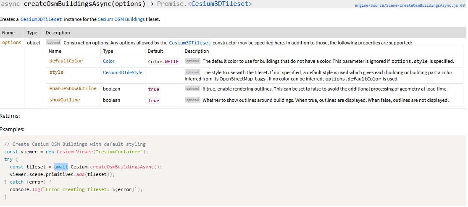Click the true default for showOutline
The width and height of the screenshot is (468, 207).
click(154, 101)
